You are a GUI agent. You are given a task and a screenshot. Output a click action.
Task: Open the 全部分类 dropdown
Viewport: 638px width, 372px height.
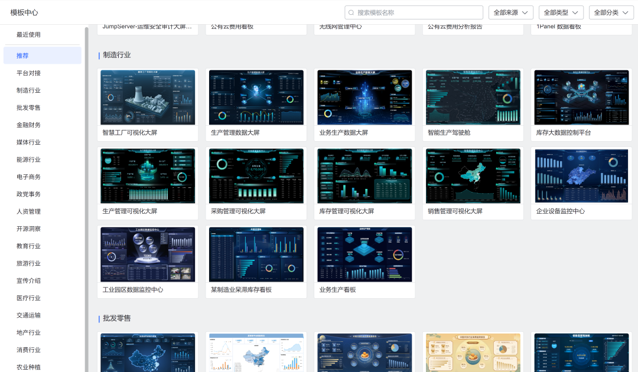tap(611, 12)
